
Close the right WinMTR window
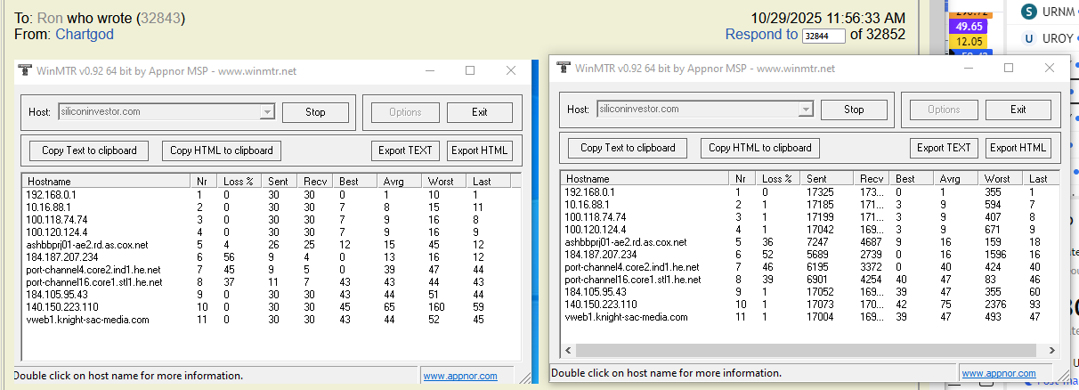coord(1049,68)
